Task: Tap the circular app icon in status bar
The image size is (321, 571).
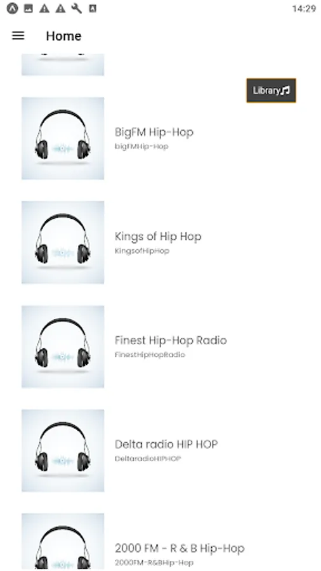Action: pos(12,8)
